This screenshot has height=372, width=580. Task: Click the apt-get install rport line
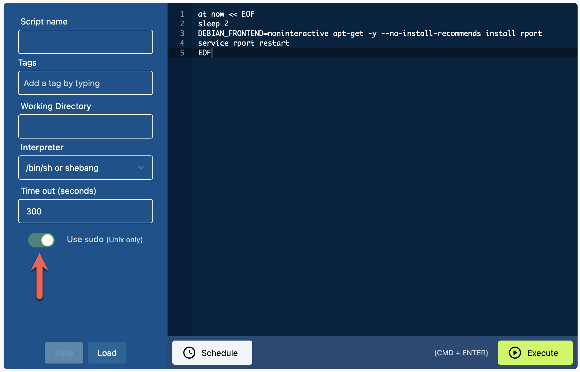[x=370, y=33]
